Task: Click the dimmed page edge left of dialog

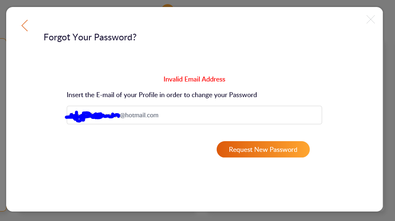Action: (2, 123)
